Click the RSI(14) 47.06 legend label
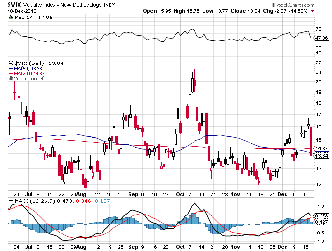This screenshot has width=332, height=251. tap(34, 18)
